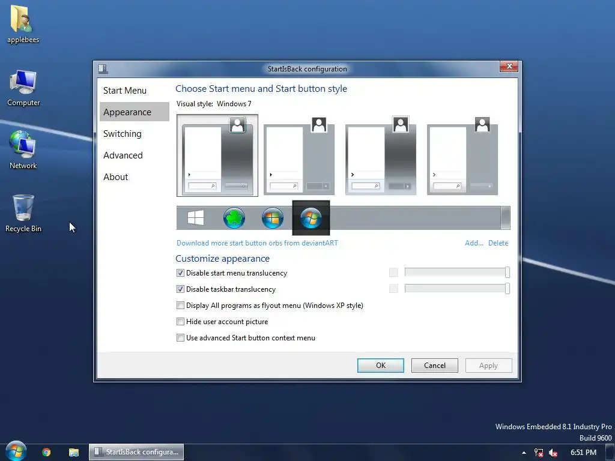This screenshot has height=461, width=615.
Task: Click the Apply button
Action: pyautogui.click(x=488, y=366)
